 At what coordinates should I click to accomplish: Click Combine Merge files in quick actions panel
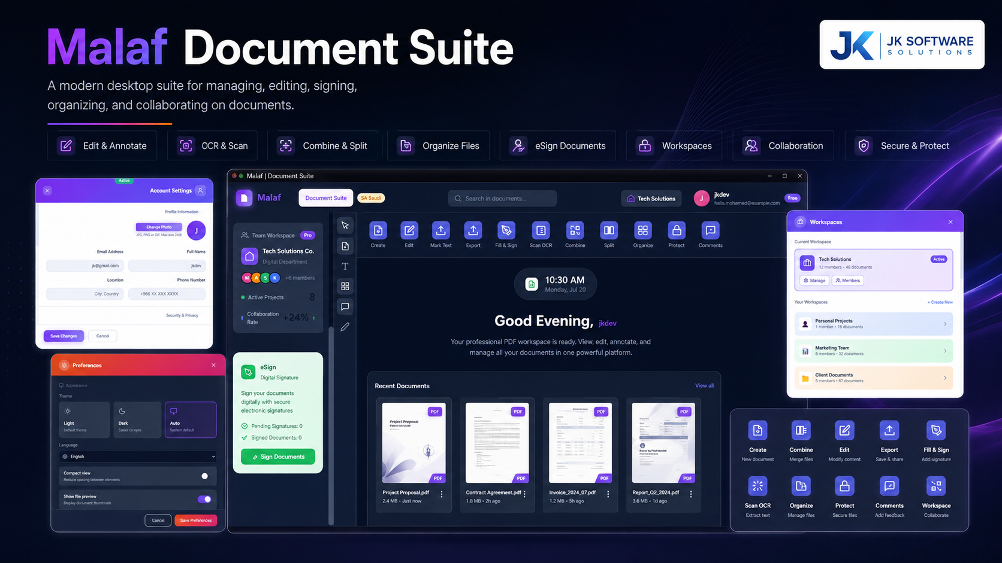coord(801,442)
